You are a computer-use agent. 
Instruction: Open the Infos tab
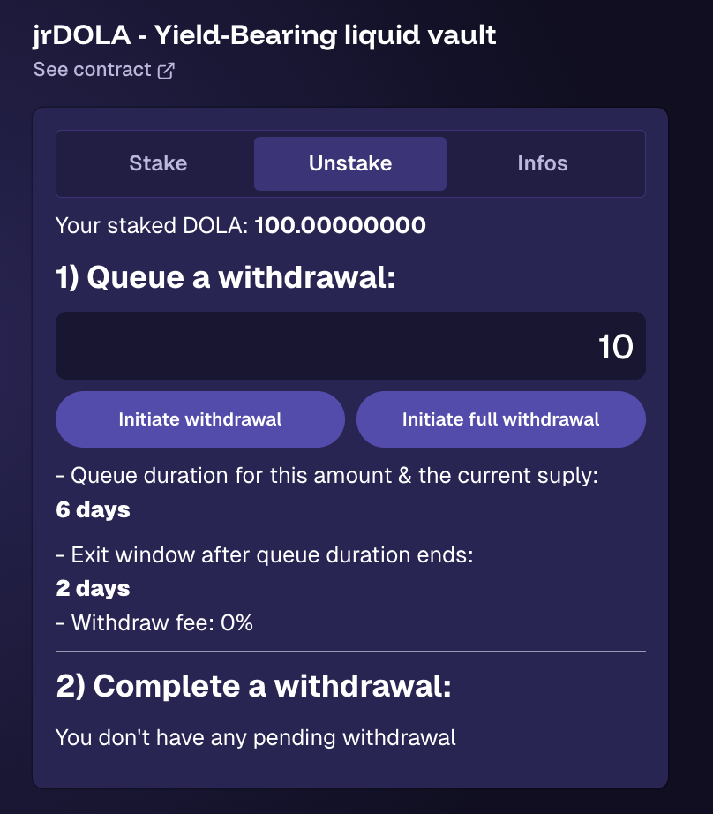542,163
